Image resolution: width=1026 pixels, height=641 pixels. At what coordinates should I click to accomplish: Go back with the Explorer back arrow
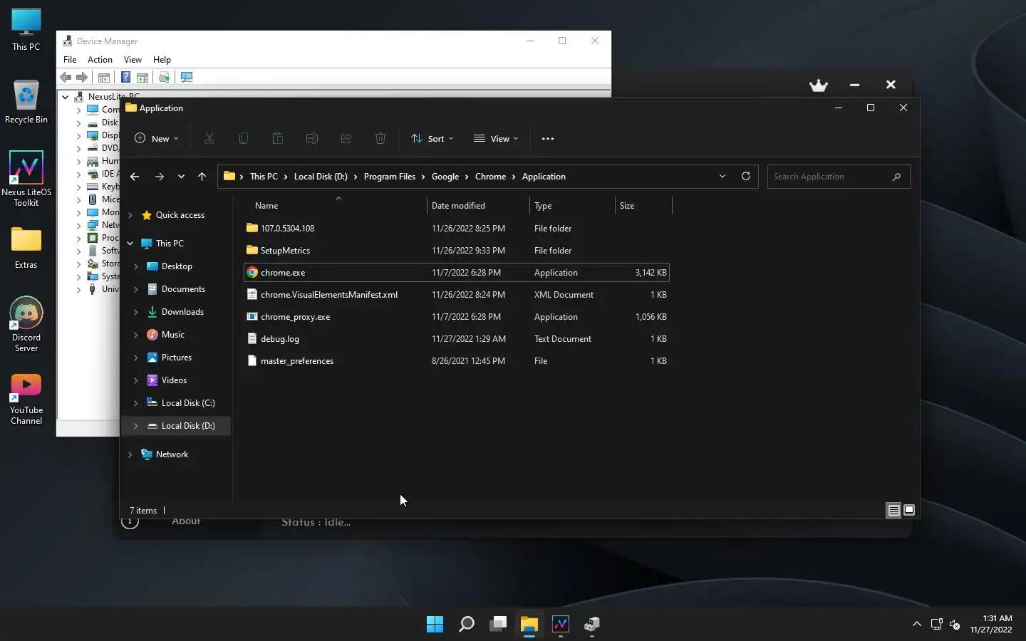[135, 177]
